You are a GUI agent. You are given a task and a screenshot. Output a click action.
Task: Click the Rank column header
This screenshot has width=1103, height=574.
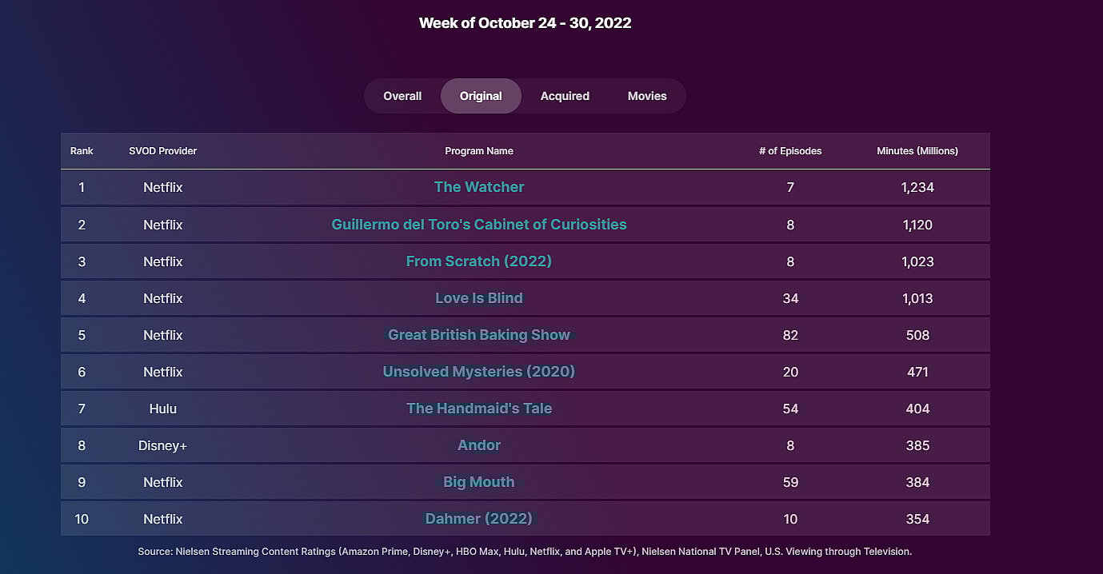82,151
